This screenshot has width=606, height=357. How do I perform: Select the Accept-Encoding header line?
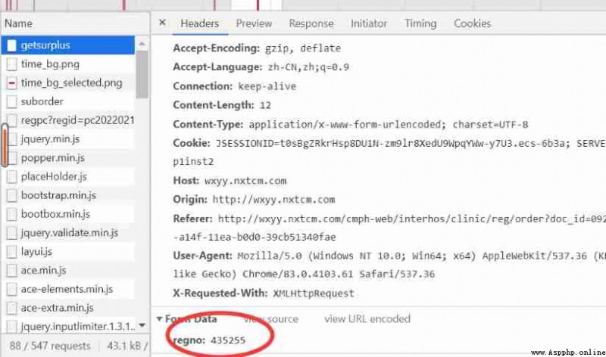257,48
